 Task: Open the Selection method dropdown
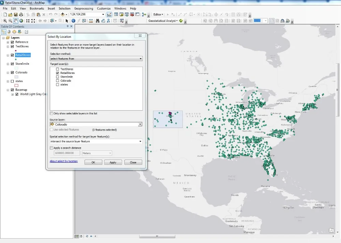[96, 59]
